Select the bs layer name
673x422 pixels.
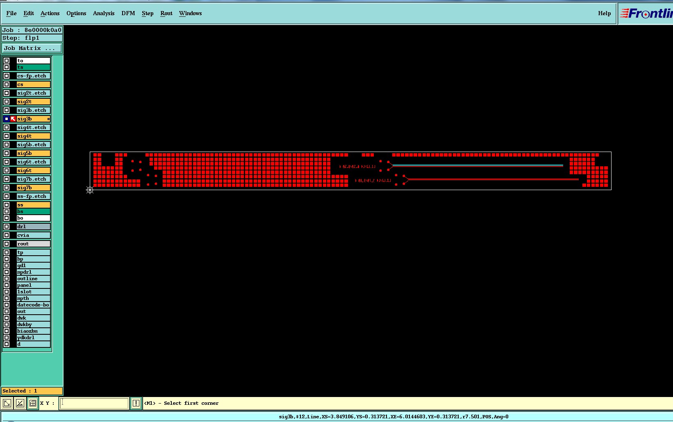(34, 211)
